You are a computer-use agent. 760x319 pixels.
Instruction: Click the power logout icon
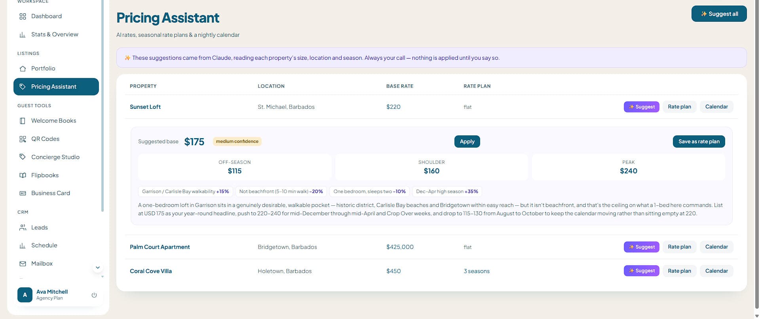pos(94,295)
